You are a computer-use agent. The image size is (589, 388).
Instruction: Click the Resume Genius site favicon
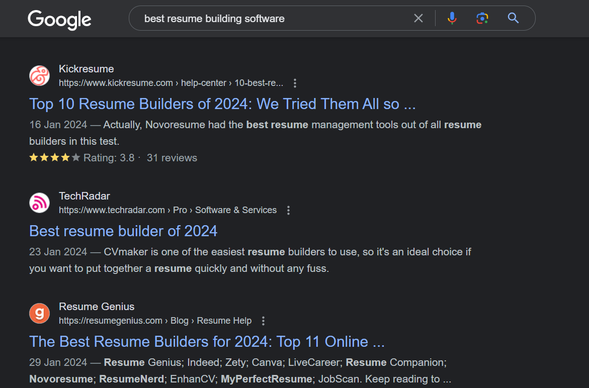click(39, 314)
